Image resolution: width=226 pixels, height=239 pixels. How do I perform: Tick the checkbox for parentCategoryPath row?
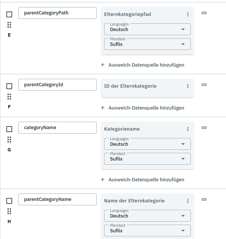tap(9, 14)
